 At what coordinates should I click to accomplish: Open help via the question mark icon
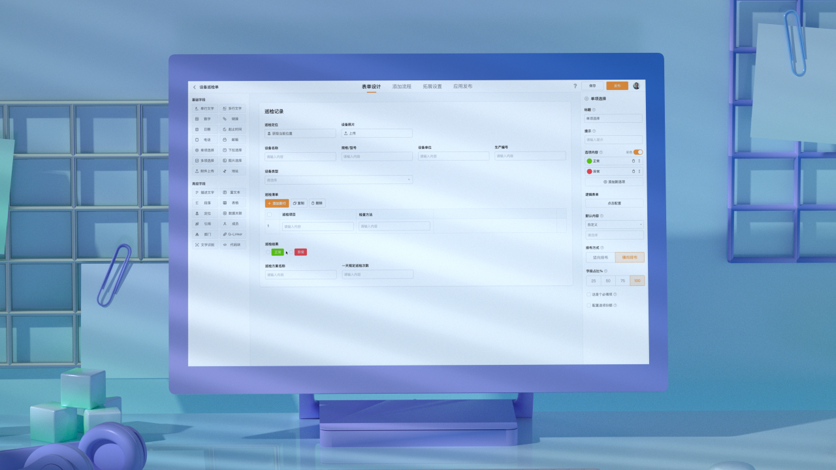[575, 86]
